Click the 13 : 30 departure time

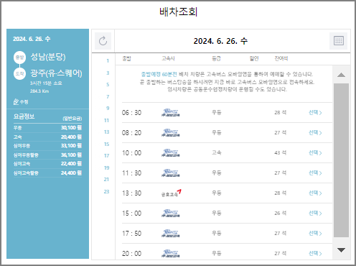coord(131,193)
